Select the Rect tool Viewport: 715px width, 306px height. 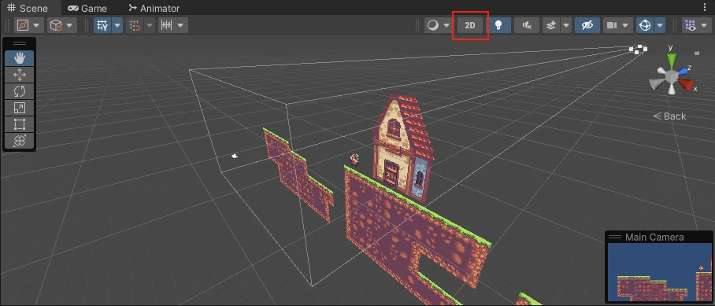19,124
